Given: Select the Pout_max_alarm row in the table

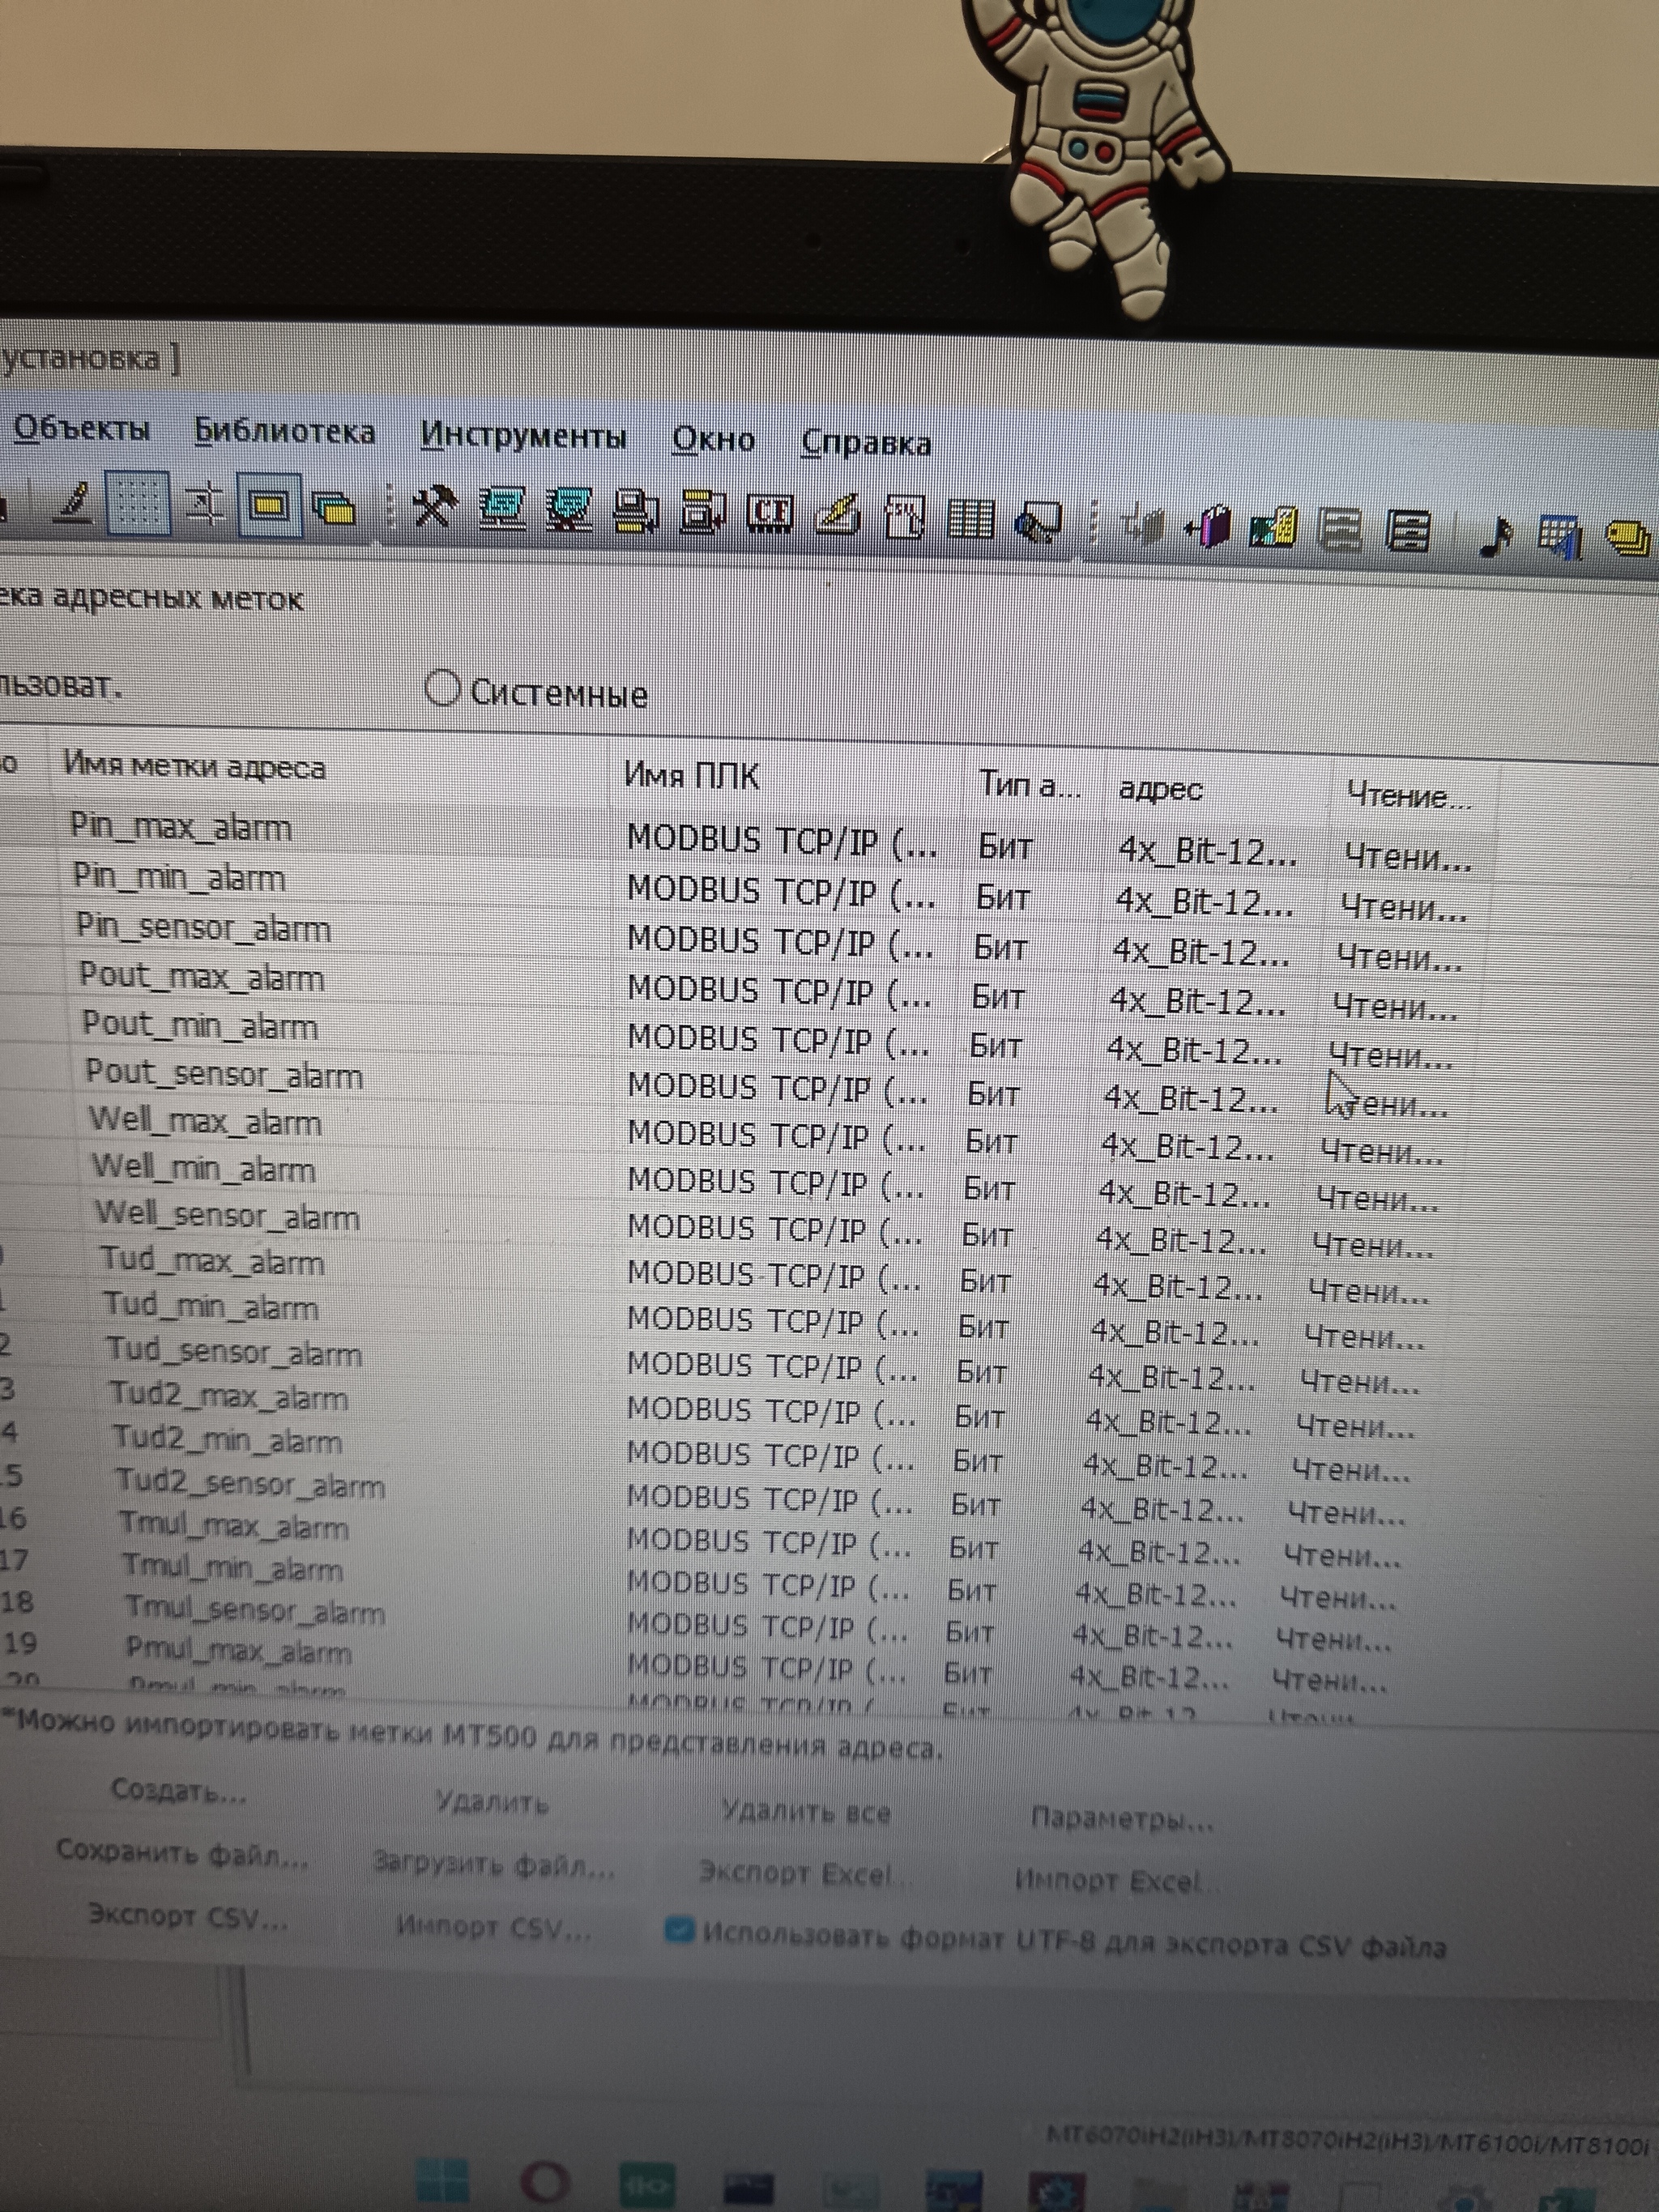Looking at the screenshot, I should coord(202,976).
